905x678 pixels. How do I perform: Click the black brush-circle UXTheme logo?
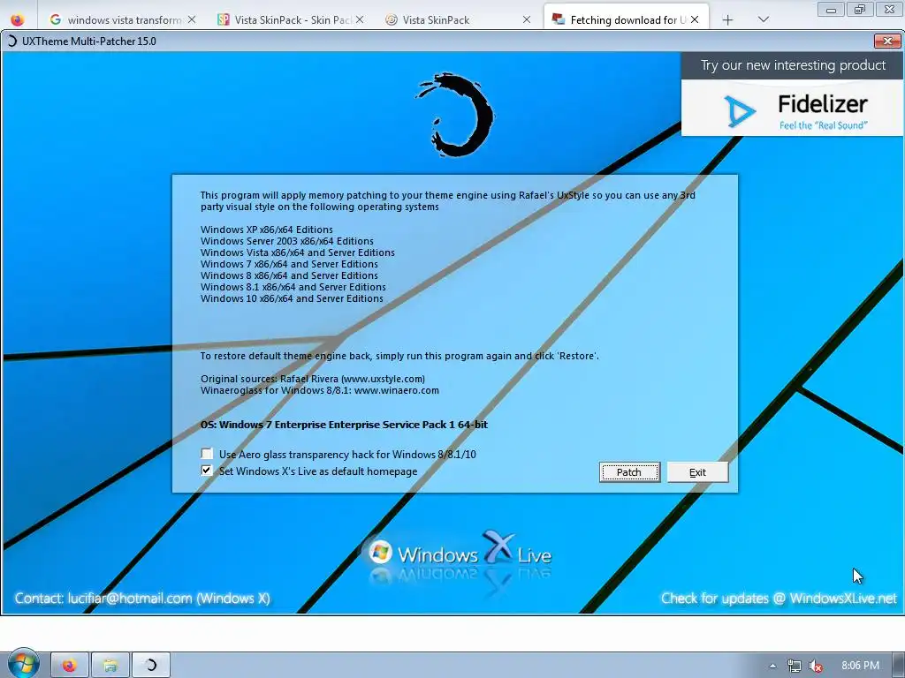pos(456,114)
